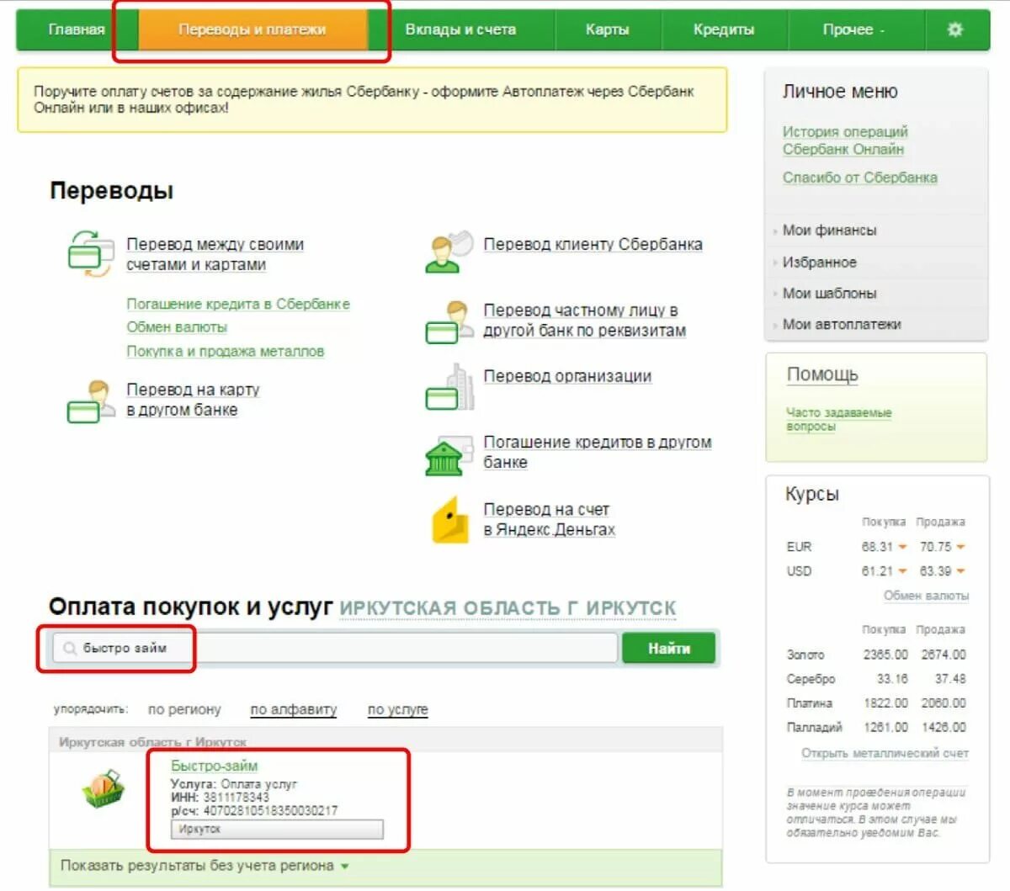
Task: Open Спасибо от Сбербанка link
Action: point(859,178)
